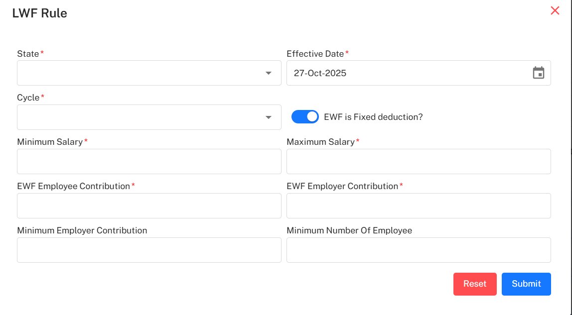Focus the EWF Employer Contribution input

coord(419,206)
